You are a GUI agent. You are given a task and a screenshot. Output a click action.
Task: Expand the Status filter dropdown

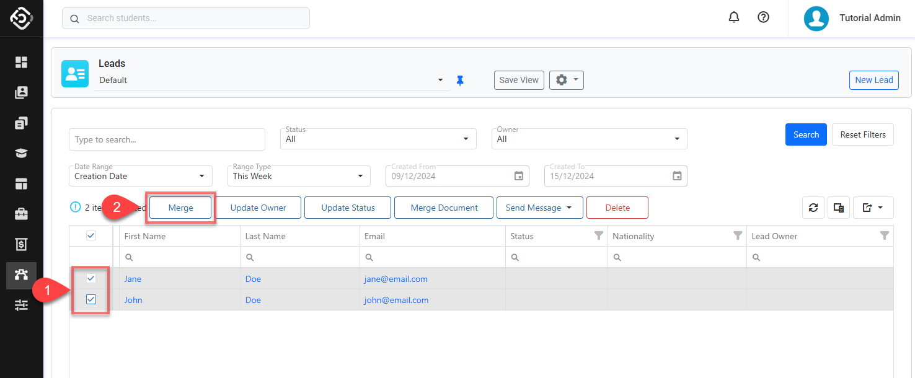point(380,139)
